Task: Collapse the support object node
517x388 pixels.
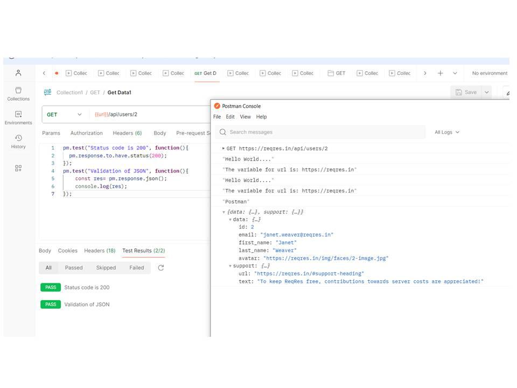Action: [x=230, y=266]
